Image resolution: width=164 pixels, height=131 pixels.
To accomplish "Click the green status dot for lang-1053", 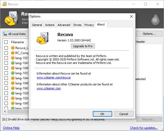I will tap(13, 73).
